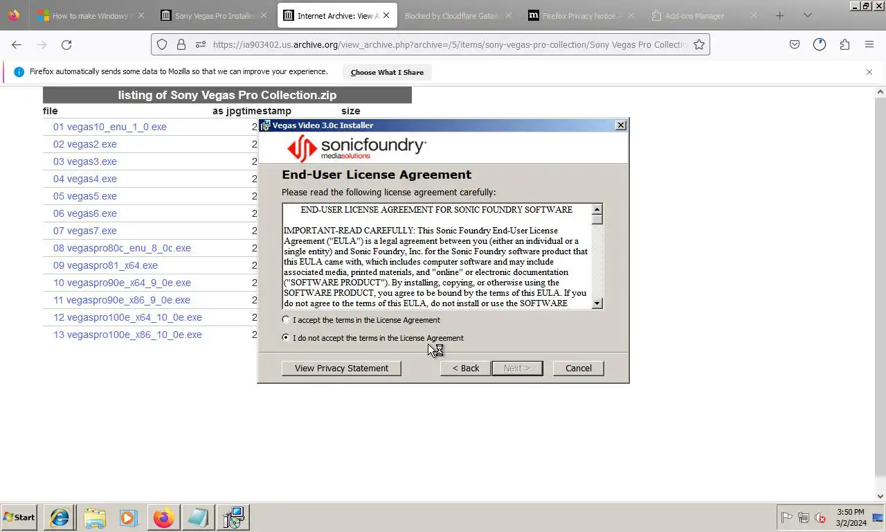Open the 13 vegaspro100e_x86_10_0e.exe link
This screenshot has width=886, height=532.
coord(127,335)
